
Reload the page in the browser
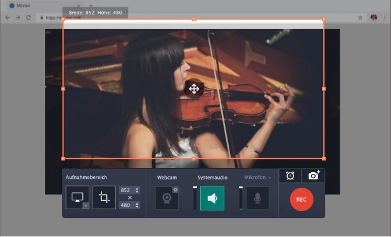[29, 18]
